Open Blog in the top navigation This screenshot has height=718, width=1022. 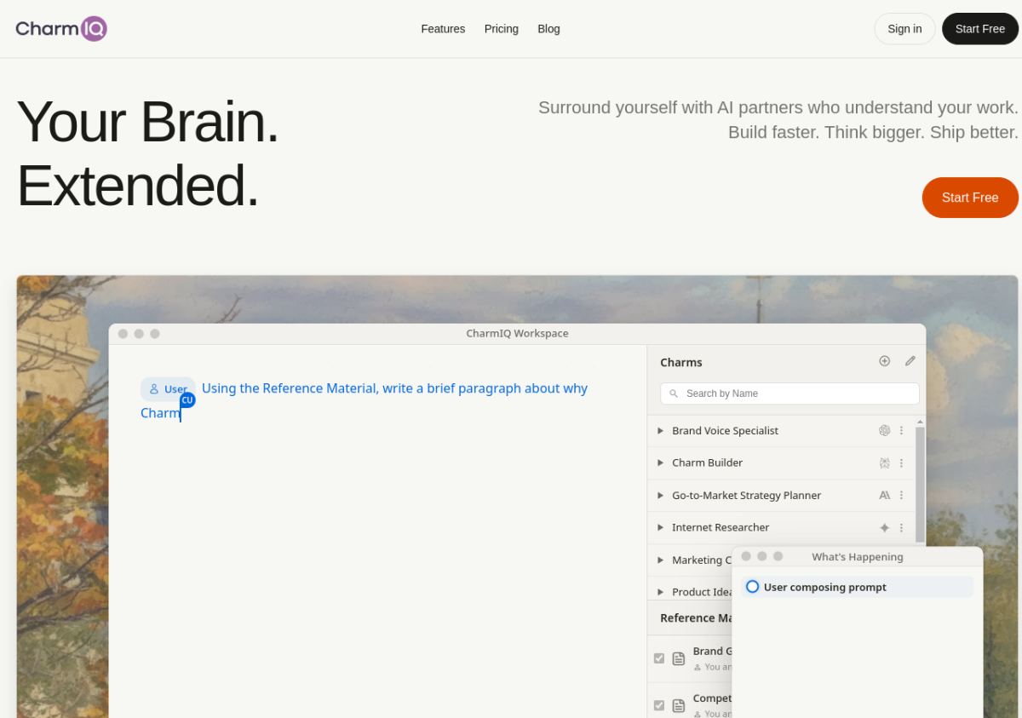coord(549,29)
